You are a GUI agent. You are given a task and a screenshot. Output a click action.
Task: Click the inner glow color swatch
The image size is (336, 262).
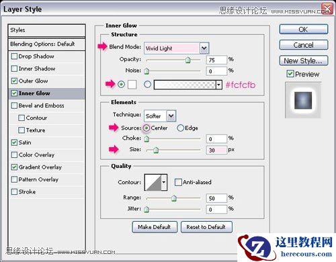click(132, 85)
